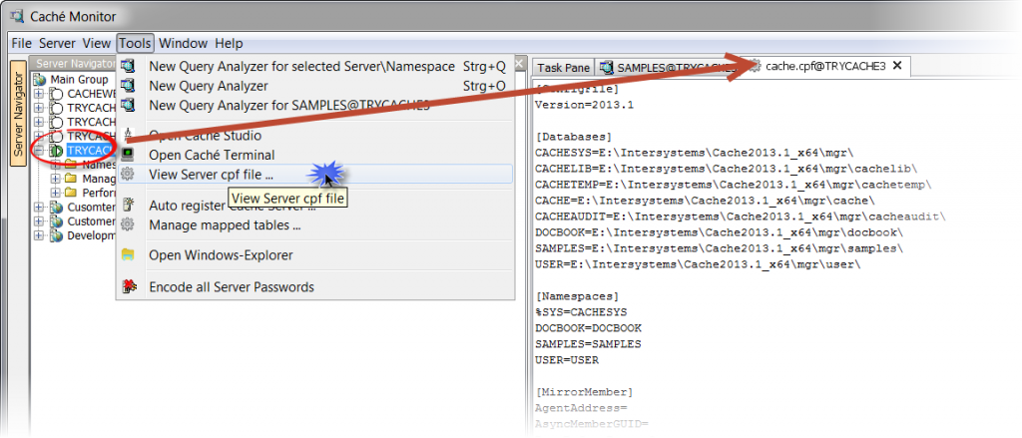Screen dimensions: 1022x438
Task: Click the [Databases] section header
Action: click(573, 137)
